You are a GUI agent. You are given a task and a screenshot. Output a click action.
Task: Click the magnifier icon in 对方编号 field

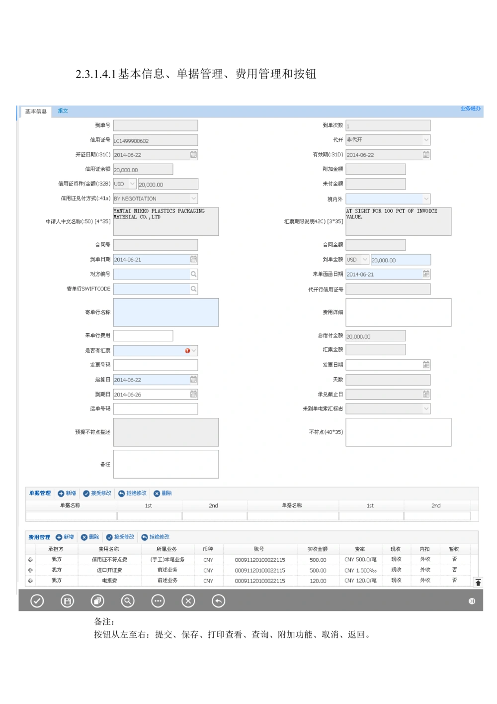[x=193, y=274]
